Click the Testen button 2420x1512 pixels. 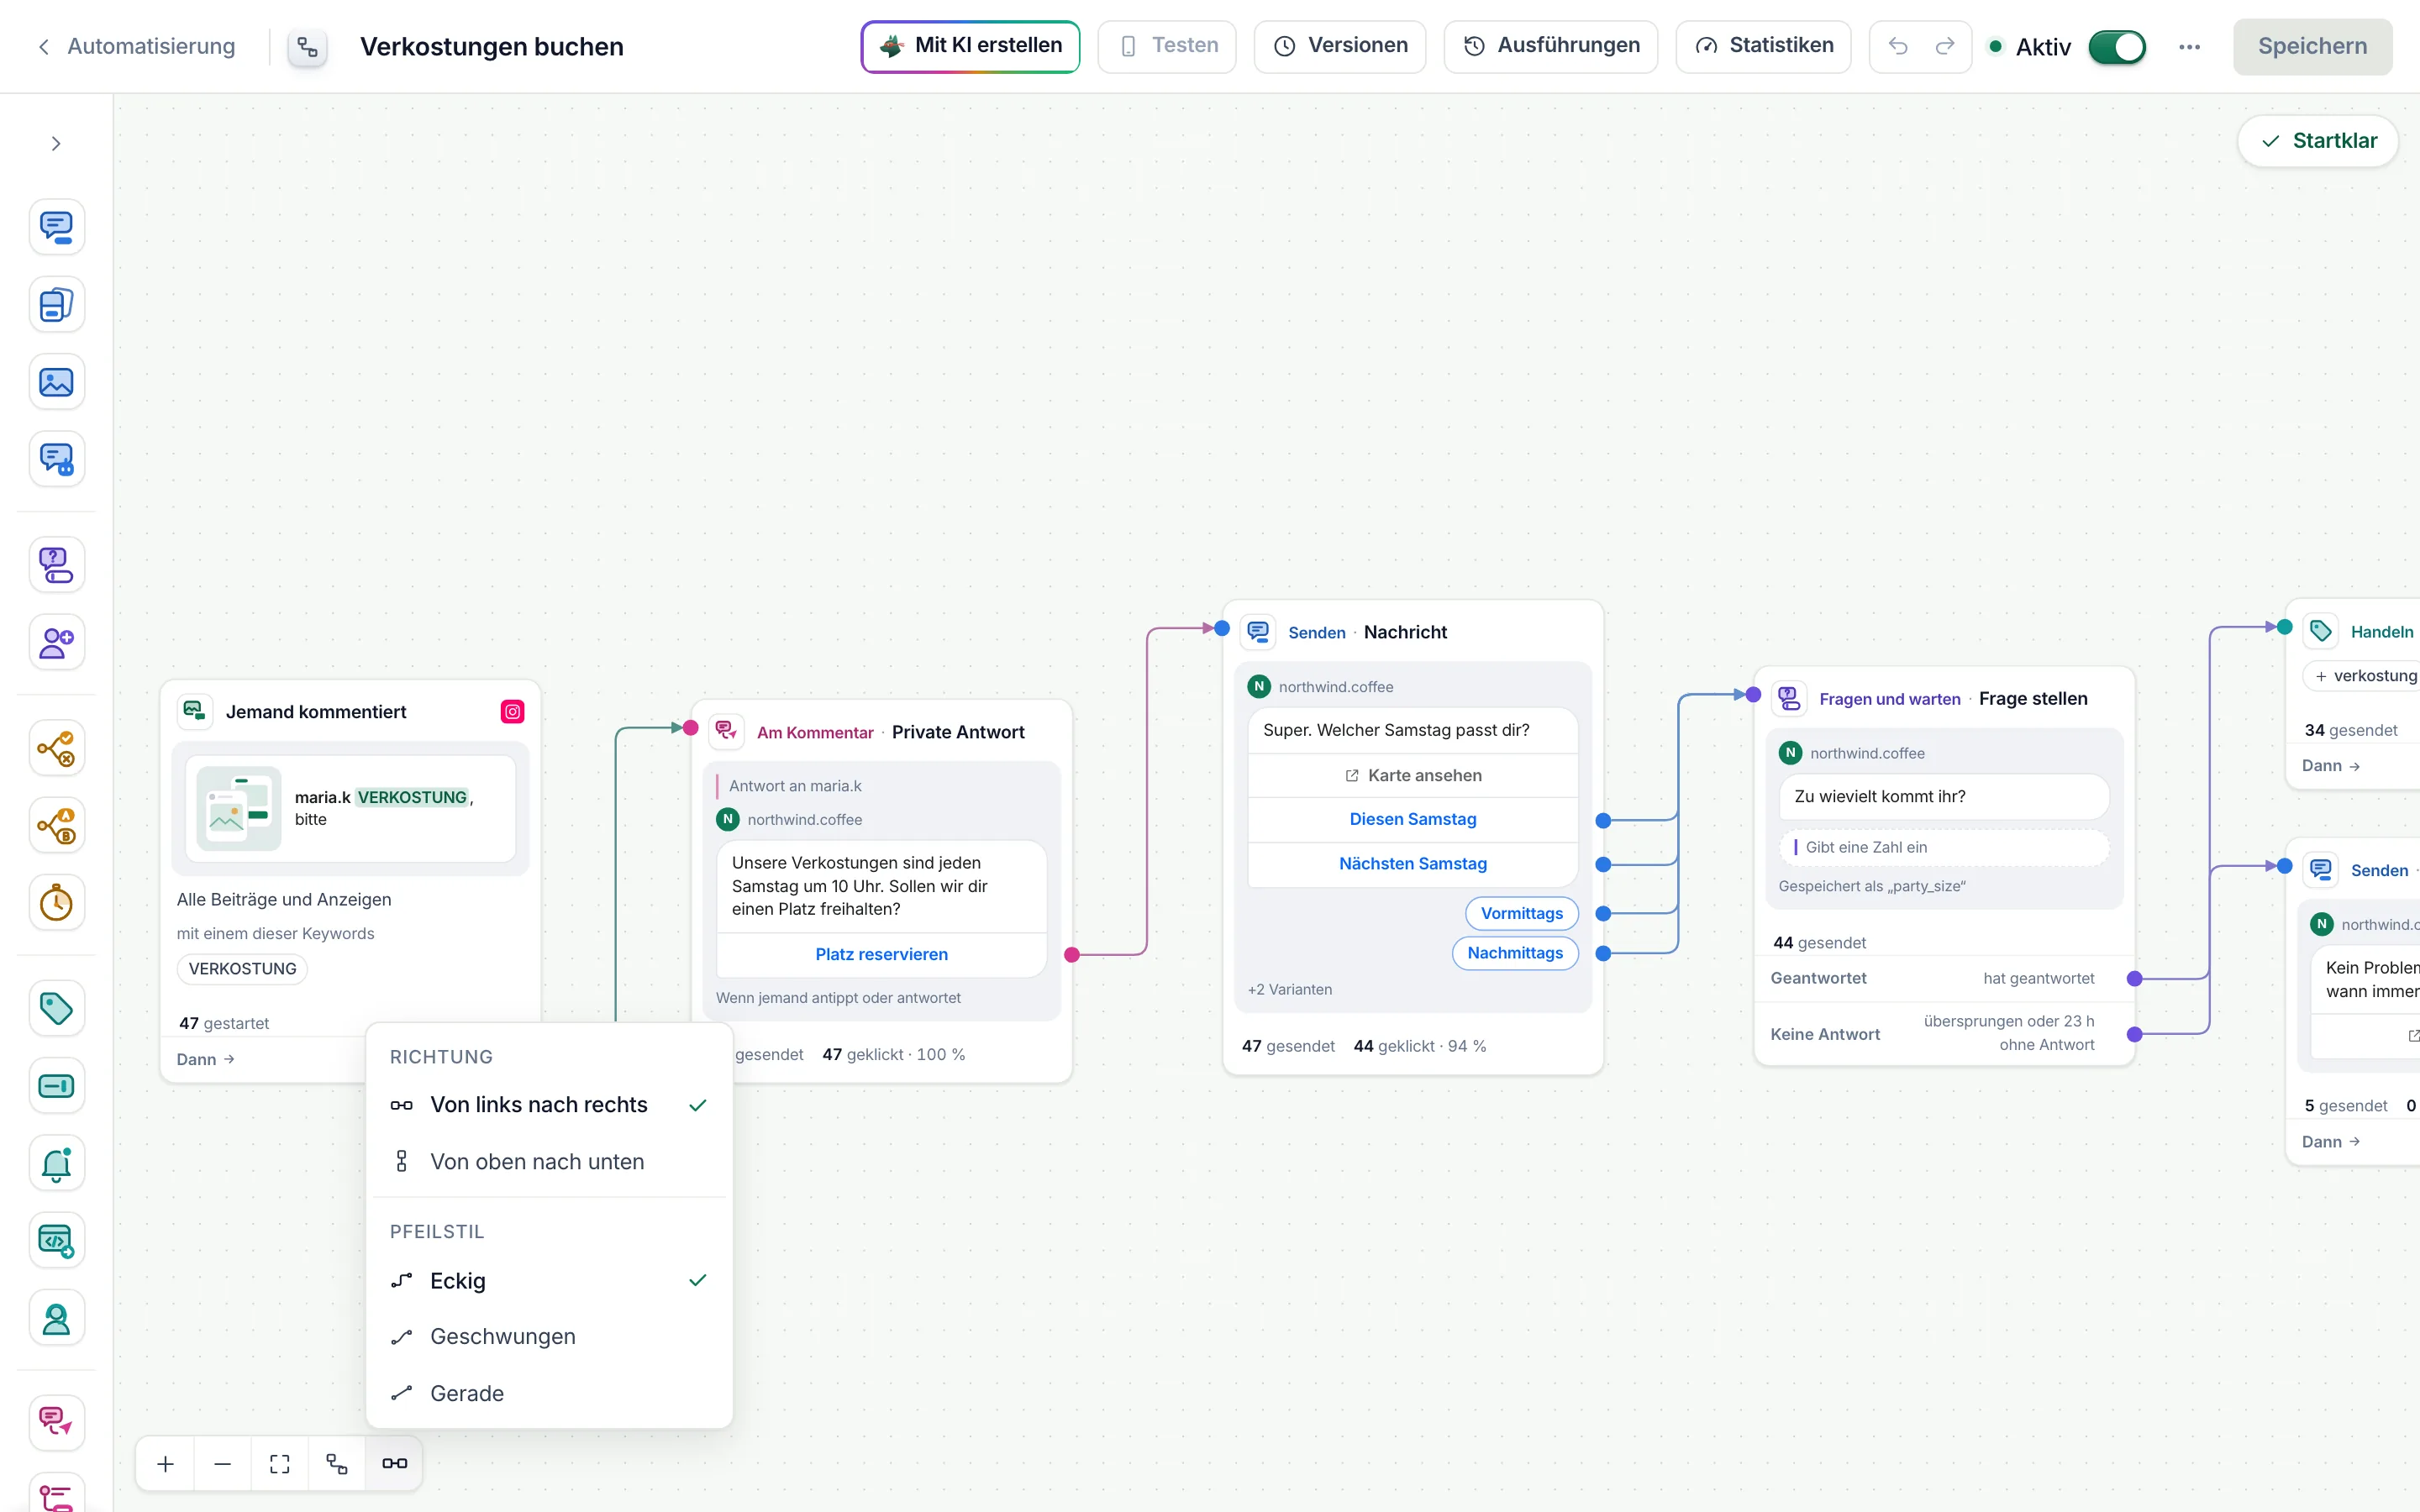(x=1167, y=46)
